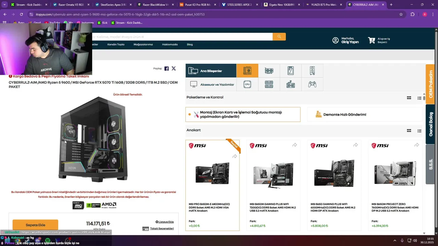Select the CPU processor category icon
This screenshot has height=246, width=438.
click(247, 84)
